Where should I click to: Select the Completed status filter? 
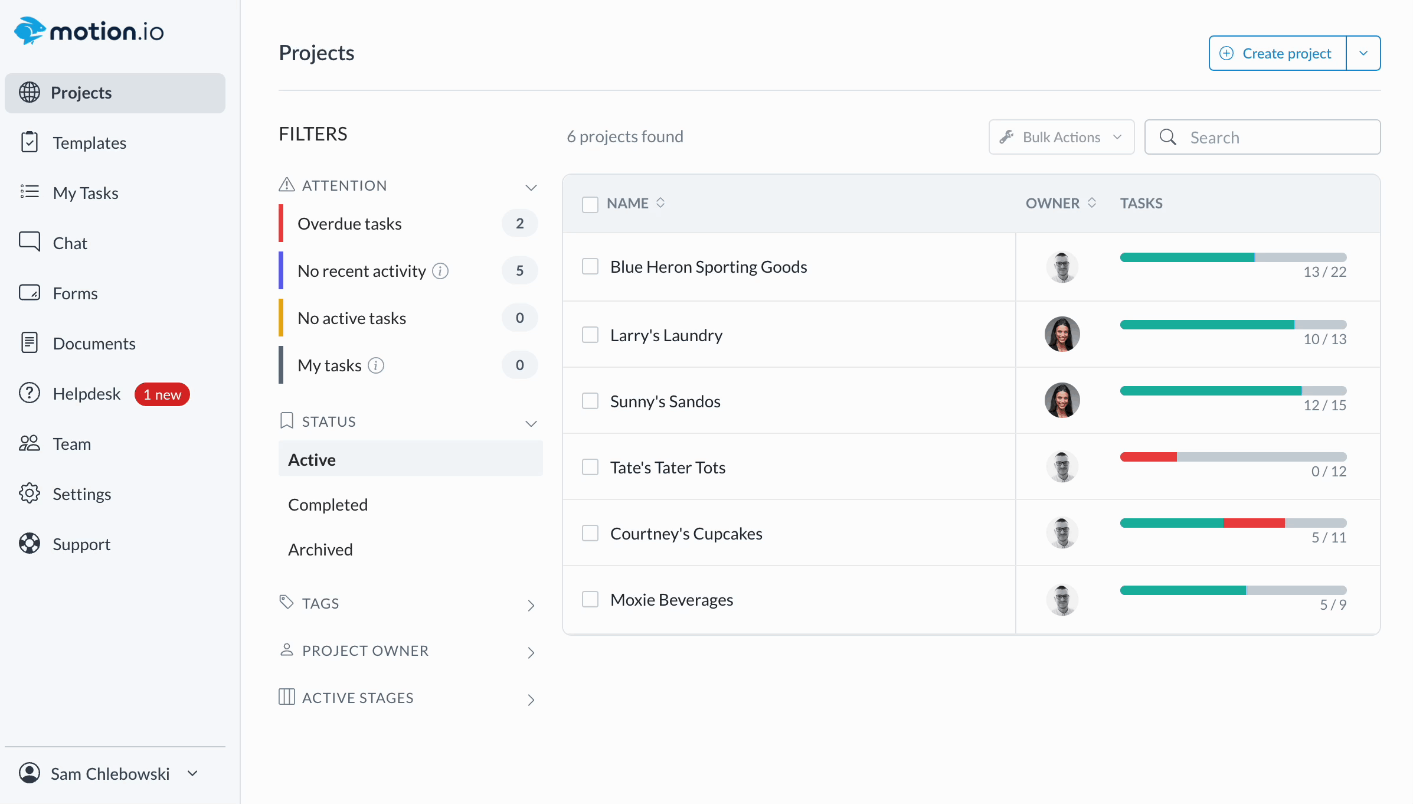(328, 505)
